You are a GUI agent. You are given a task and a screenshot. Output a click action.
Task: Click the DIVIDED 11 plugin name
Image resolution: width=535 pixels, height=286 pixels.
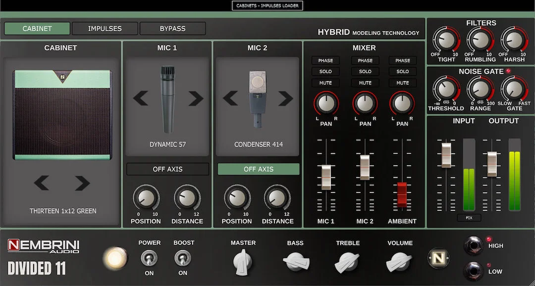[37, 268]
